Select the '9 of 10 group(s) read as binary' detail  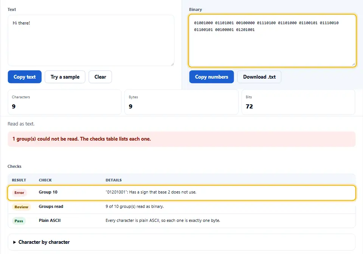point(135,206)
